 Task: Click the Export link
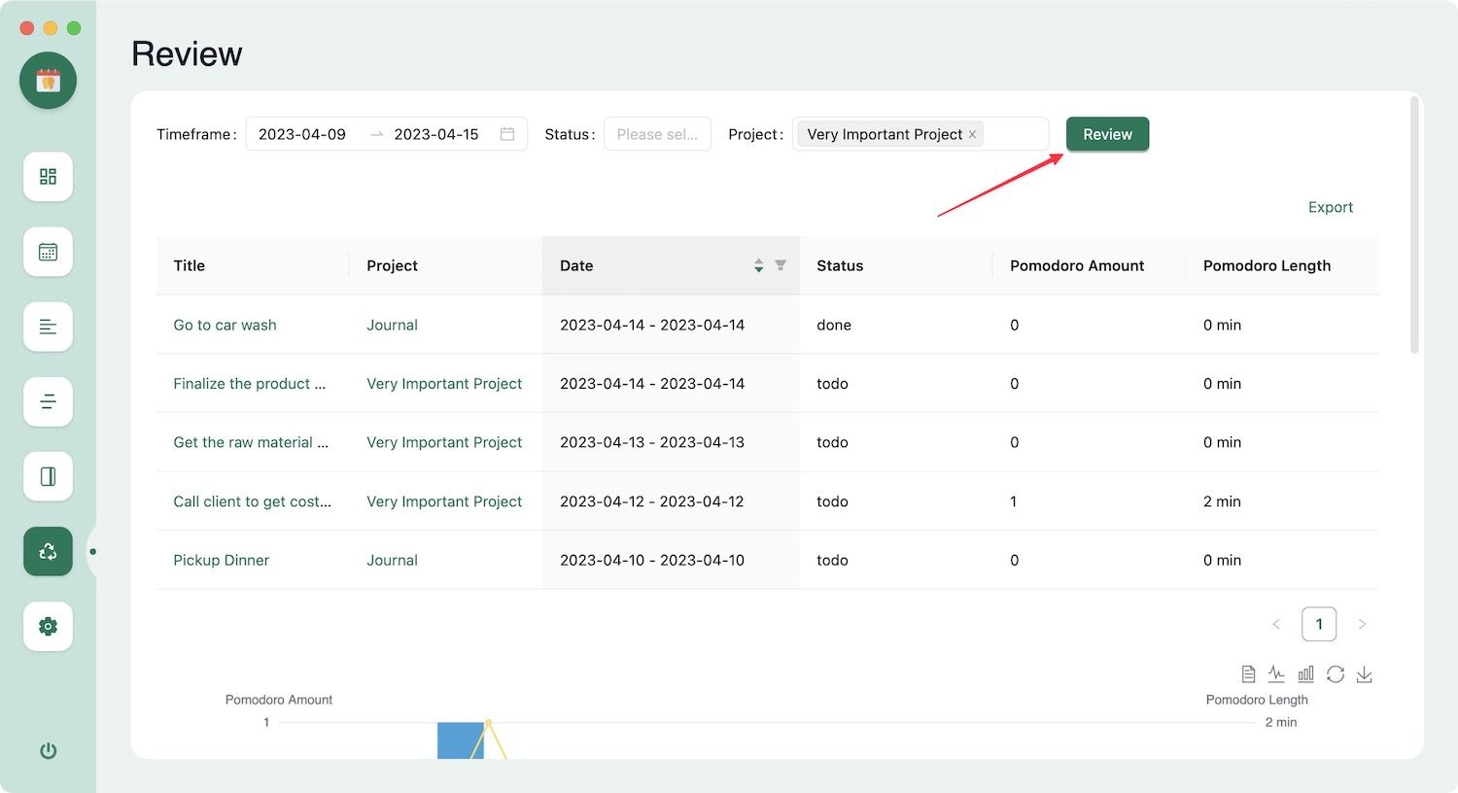[1330, 207]
